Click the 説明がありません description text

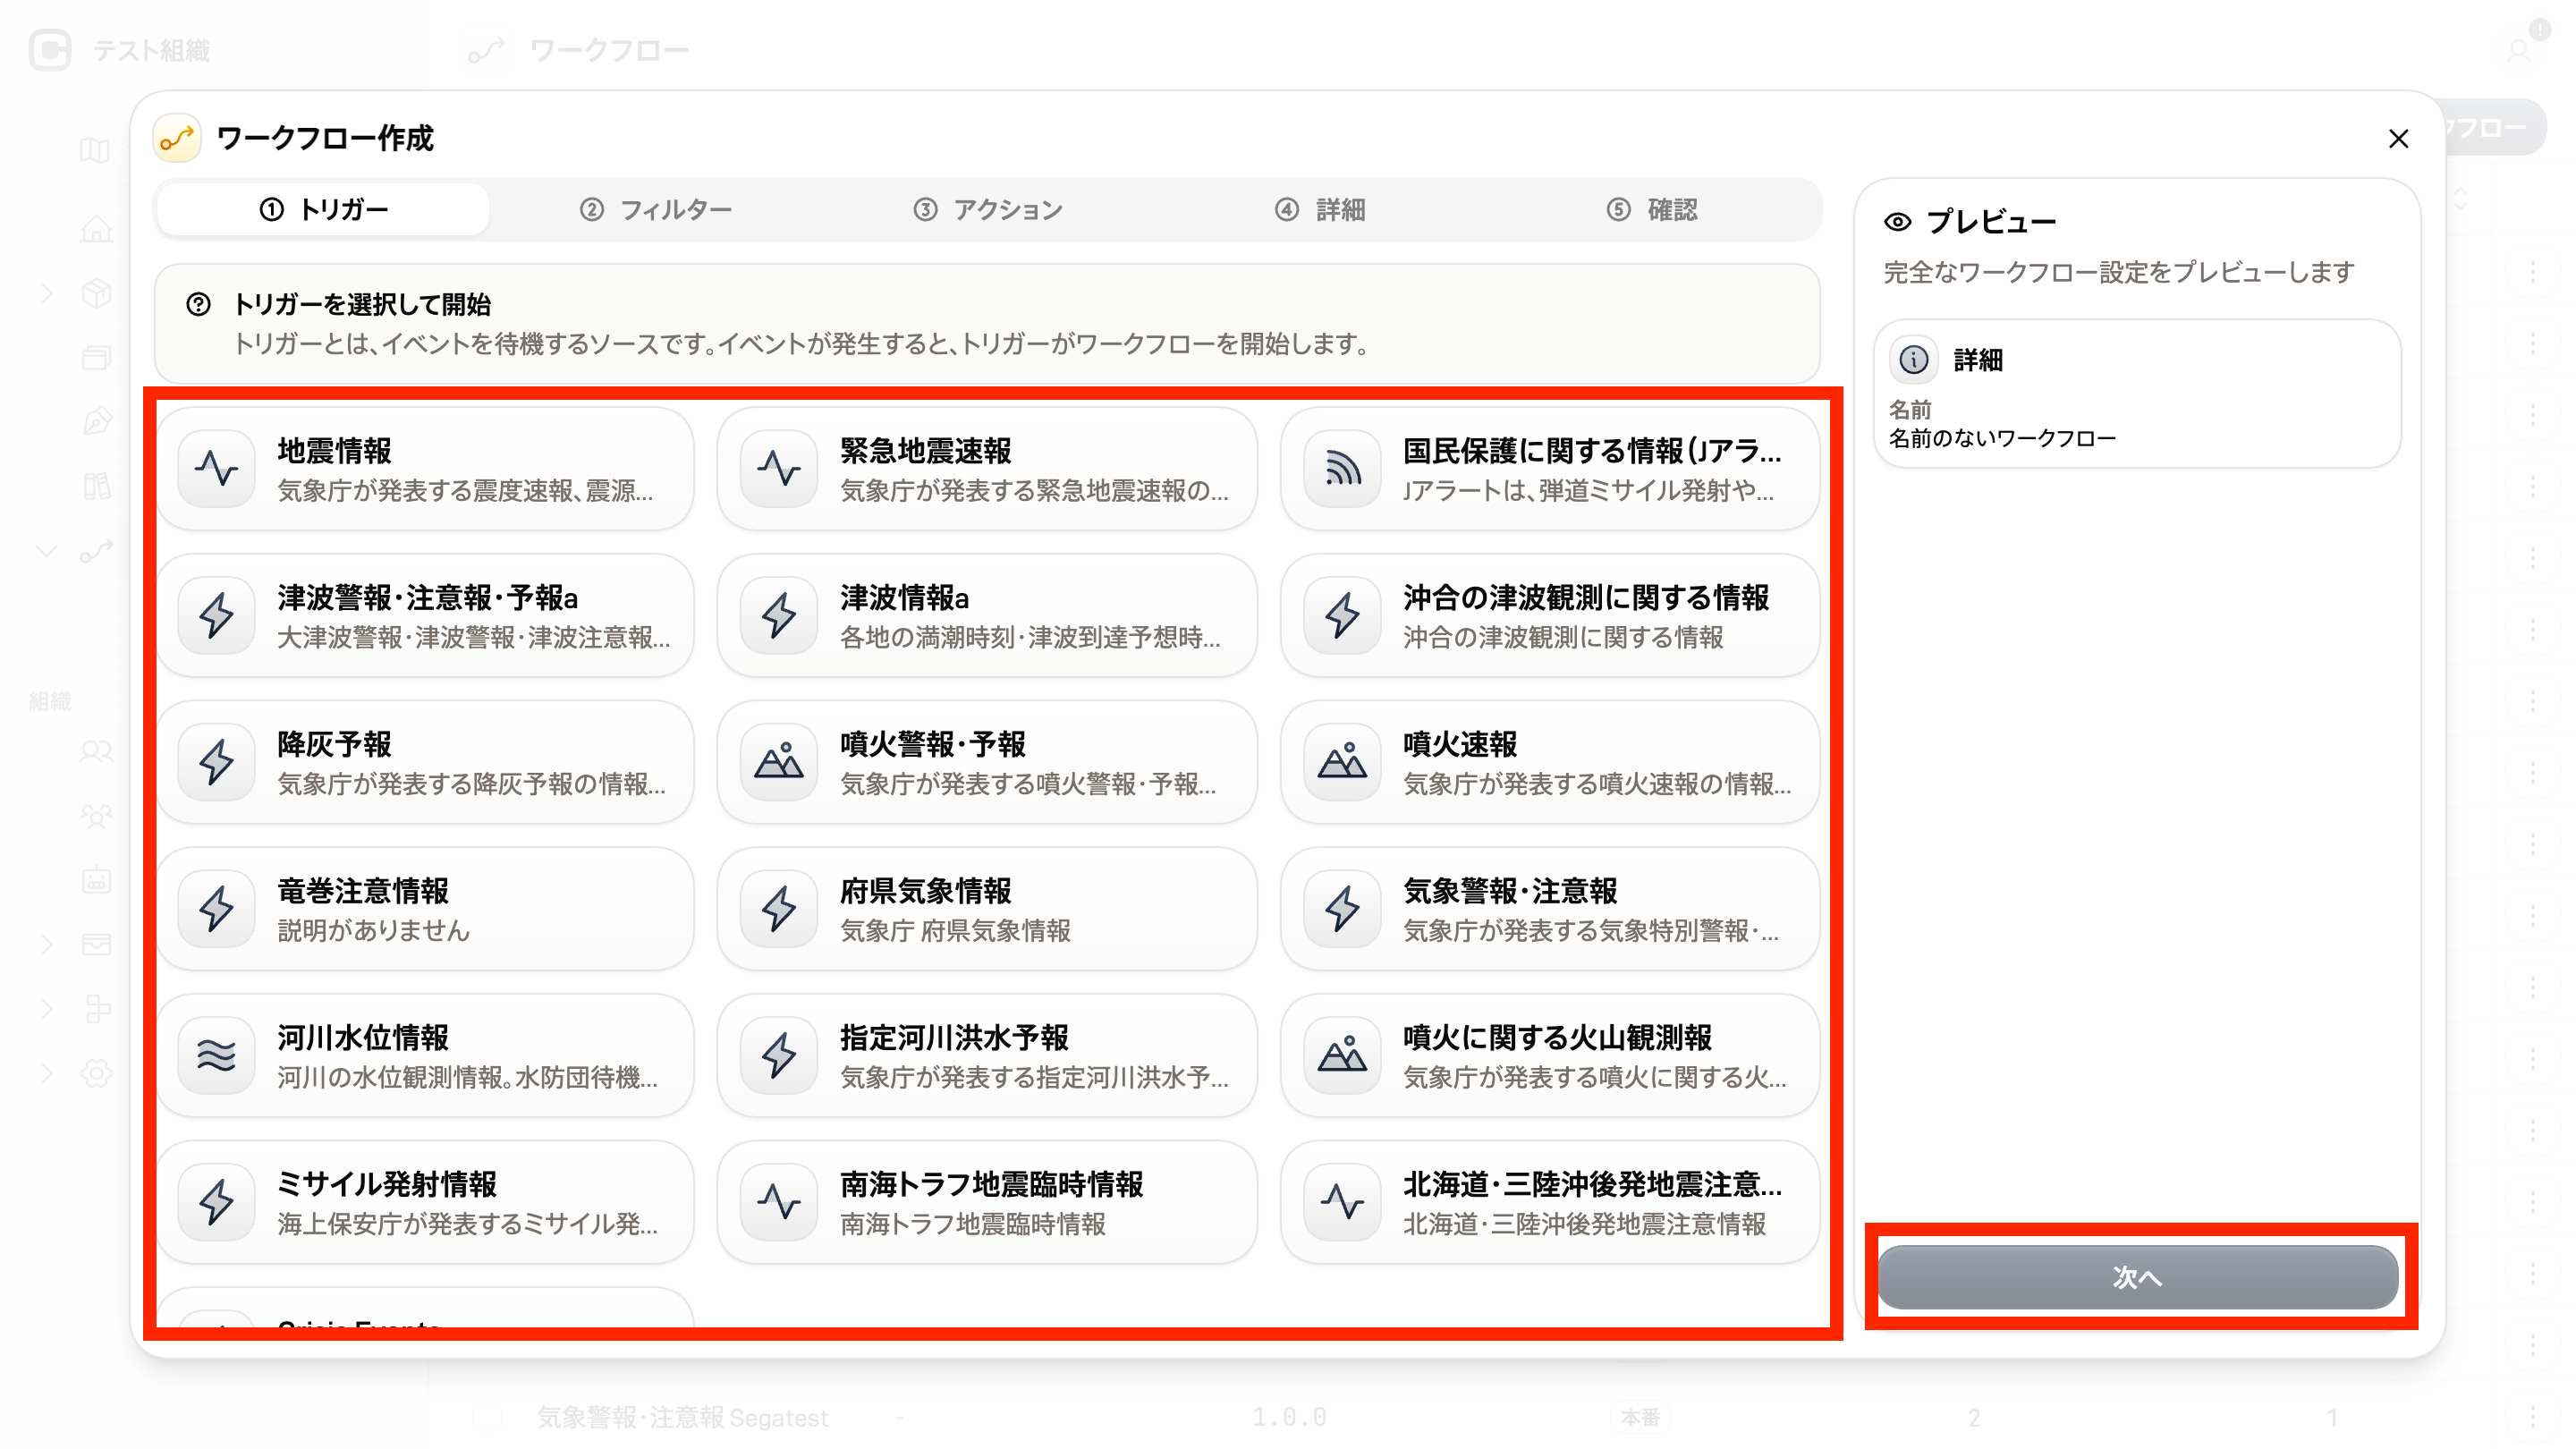pyautogui.click(x=373, y=931)
